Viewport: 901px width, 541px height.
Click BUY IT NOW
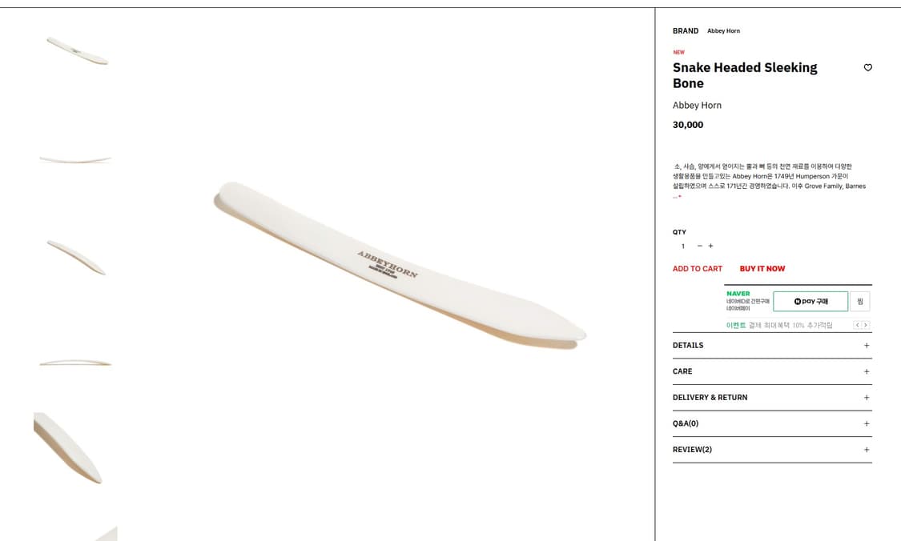[x=762, y=269]
